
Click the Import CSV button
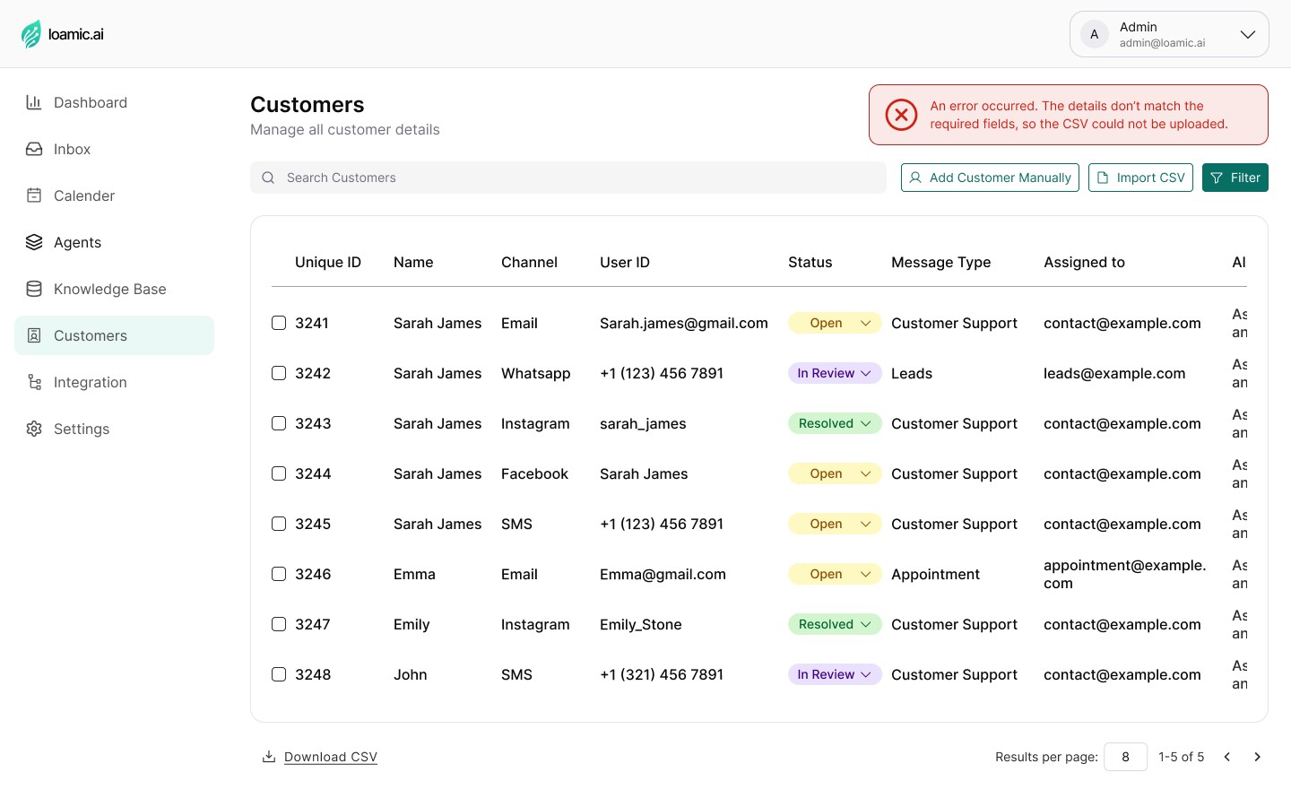[1140, 178]
